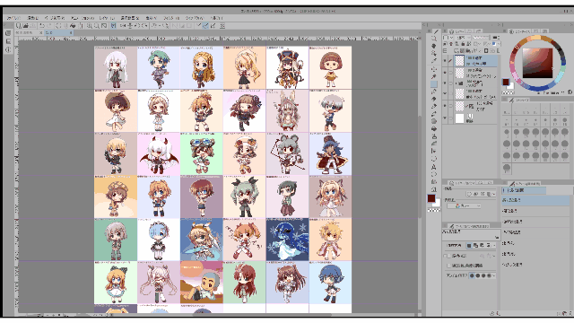Click the highlighted active Selection tool in tool palette
This screenshot has width=574, height=323.
[x=434, y=84]
